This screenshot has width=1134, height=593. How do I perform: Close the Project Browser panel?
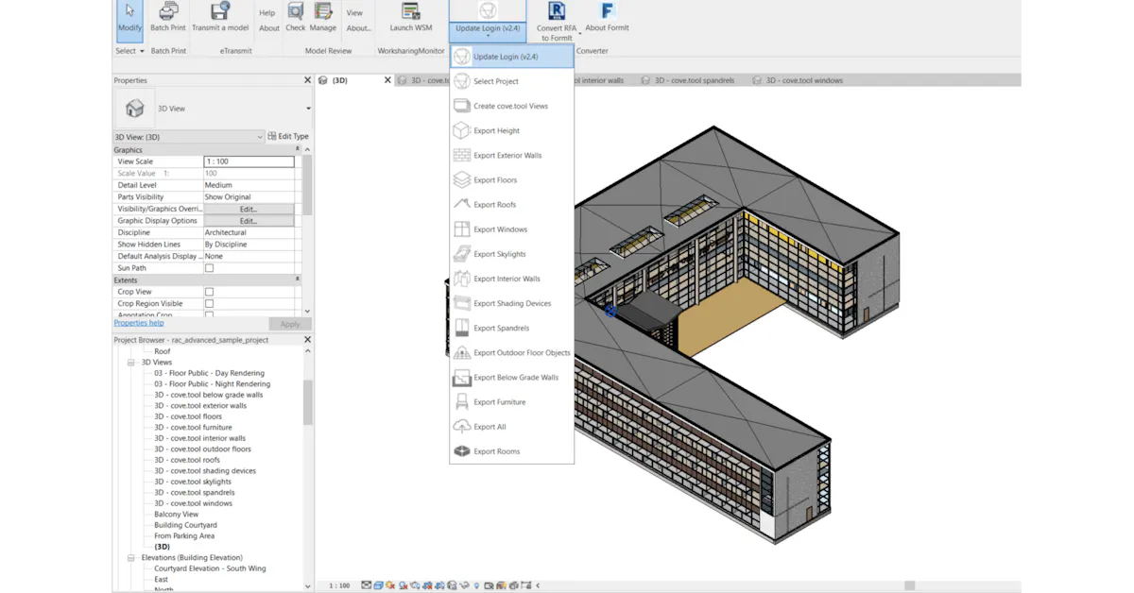(x=307, y=340)
